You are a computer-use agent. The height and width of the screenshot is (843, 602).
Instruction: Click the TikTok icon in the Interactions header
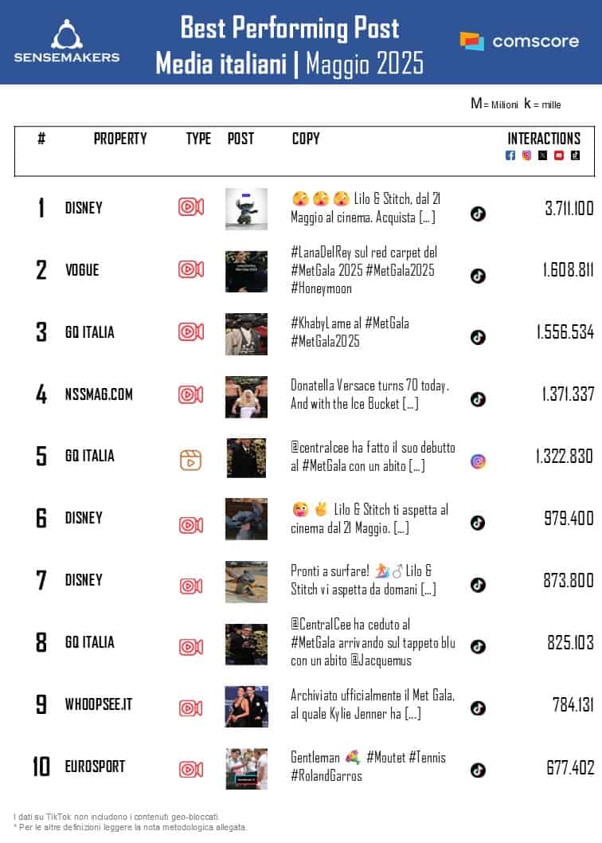pyautogui.click(x=575, y=155)
